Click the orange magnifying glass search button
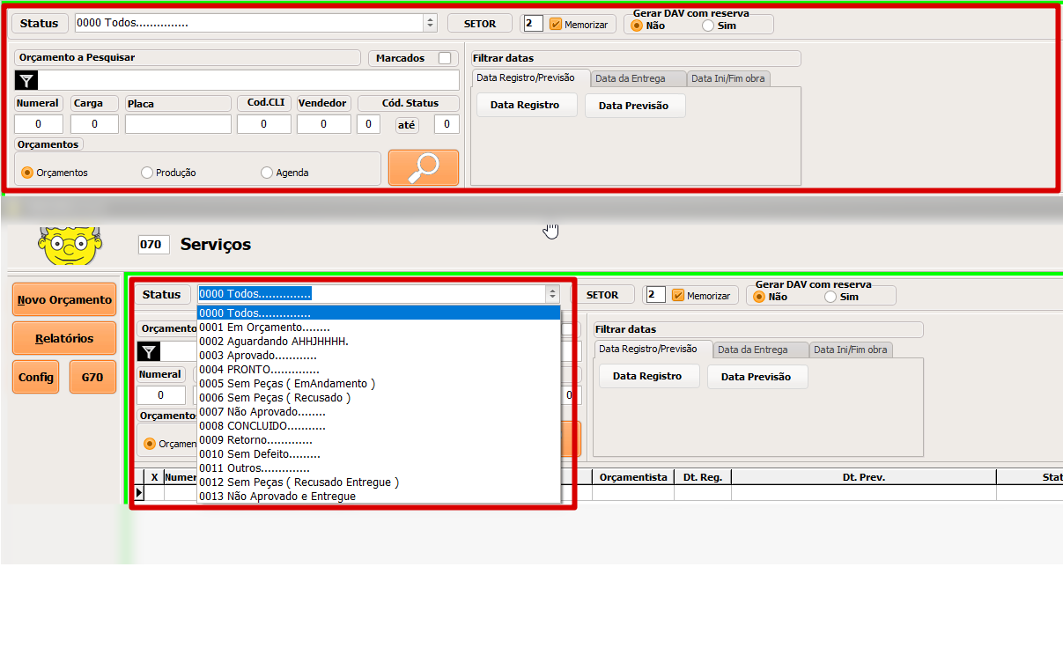Viewport: 1063px width, 670px height. click(424, 168)
